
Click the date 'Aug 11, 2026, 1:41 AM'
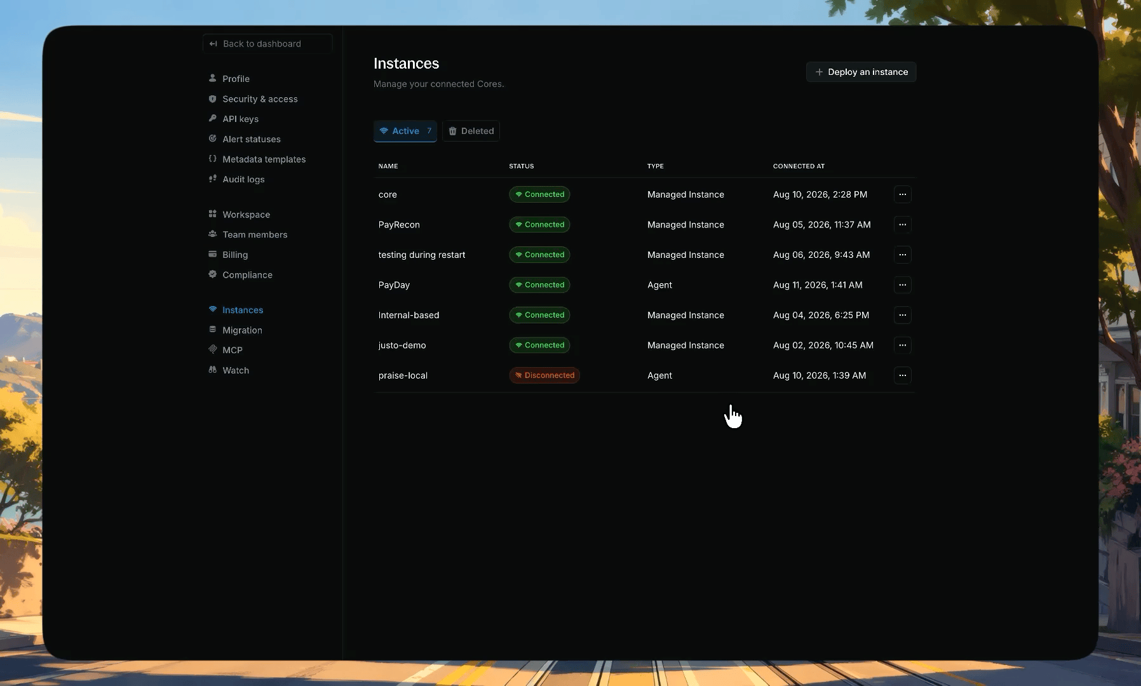pos(818,285)
